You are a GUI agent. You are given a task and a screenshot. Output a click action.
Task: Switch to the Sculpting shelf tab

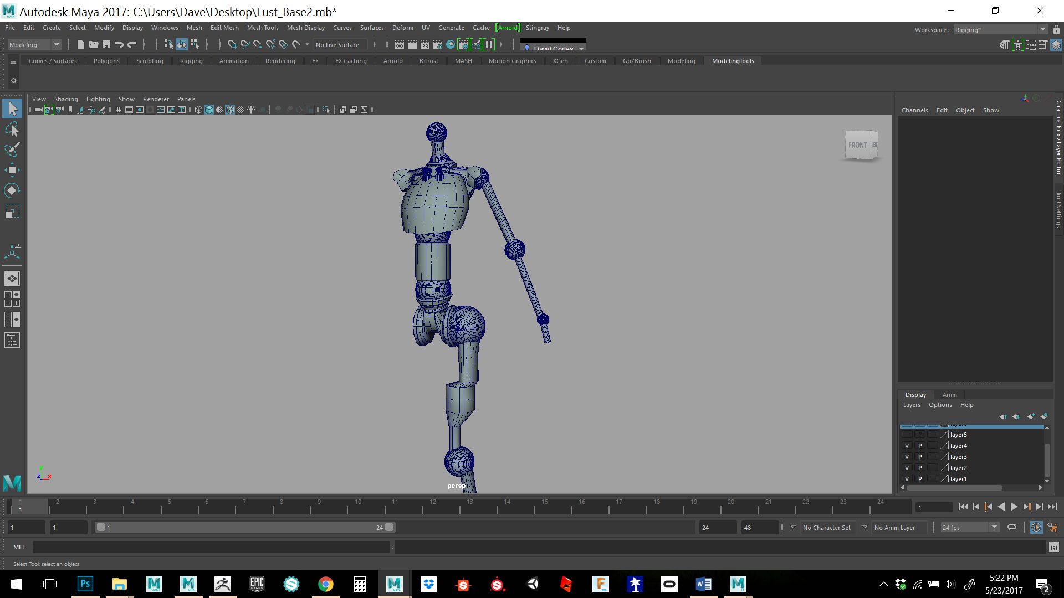point(150,61)
